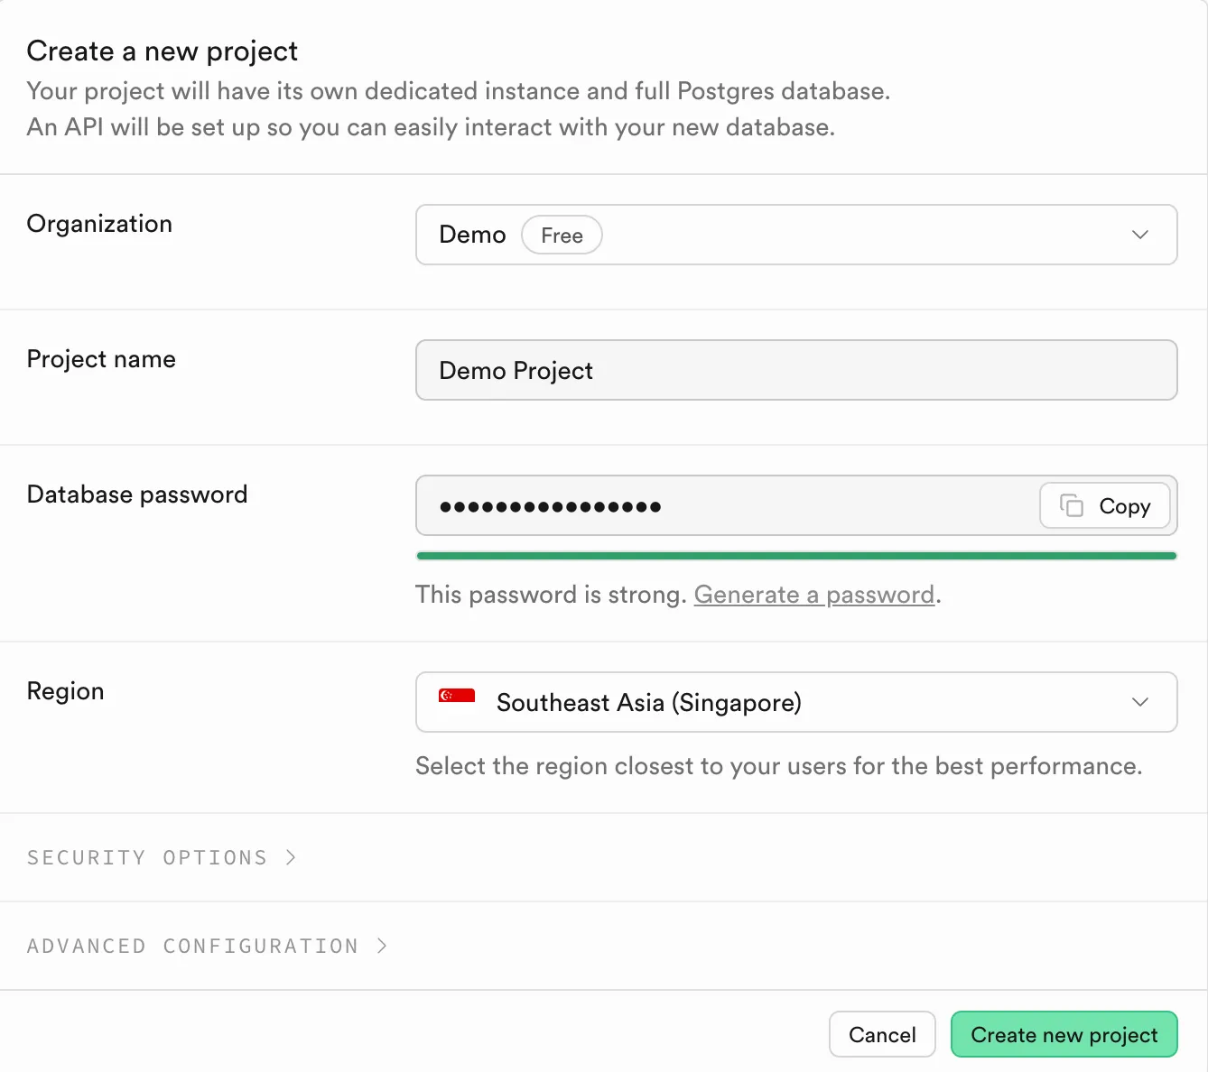
Task: Expand the Advanced Configuration section
Action: [193, 946]
